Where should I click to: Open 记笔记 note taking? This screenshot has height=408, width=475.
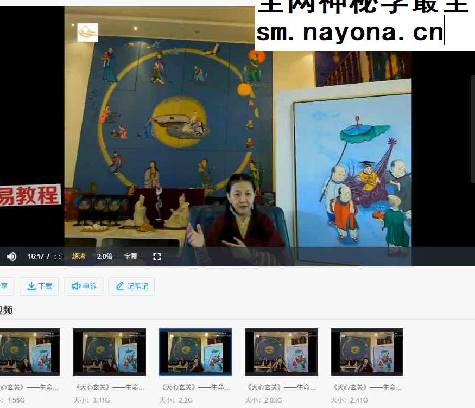132,286
